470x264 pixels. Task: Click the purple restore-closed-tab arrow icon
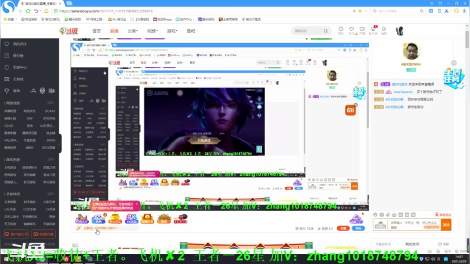(x=37, y=11)
